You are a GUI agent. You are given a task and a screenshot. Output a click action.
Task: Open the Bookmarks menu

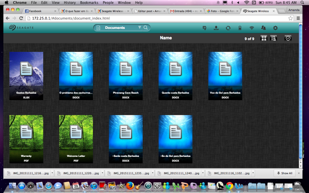point(89,2)
